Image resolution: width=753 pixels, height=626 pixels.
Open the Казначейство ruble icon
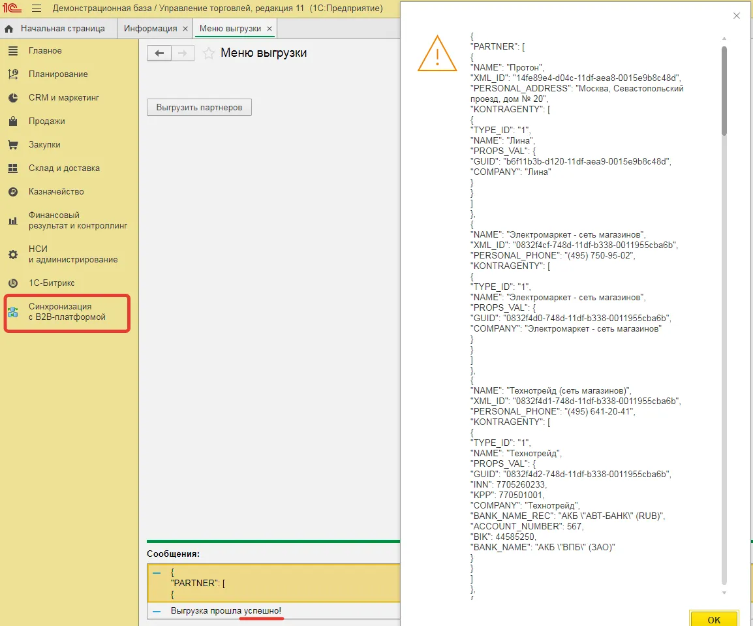tap(13, 192)
